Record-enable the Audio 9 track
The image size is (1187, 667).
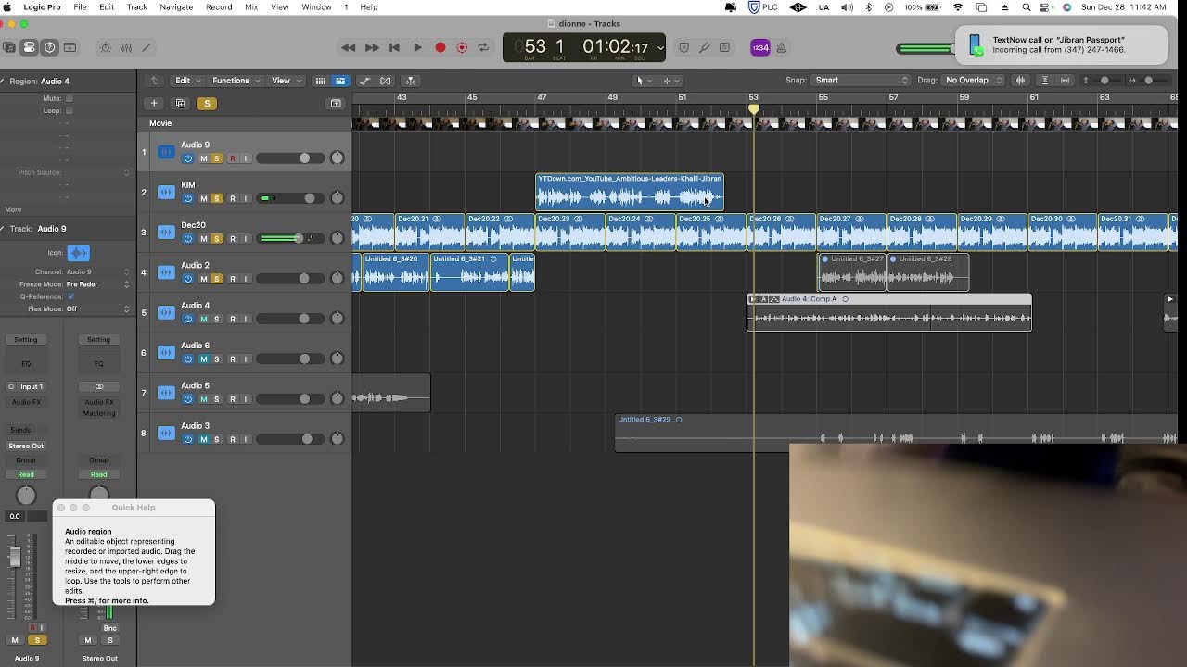click(232, 158)
